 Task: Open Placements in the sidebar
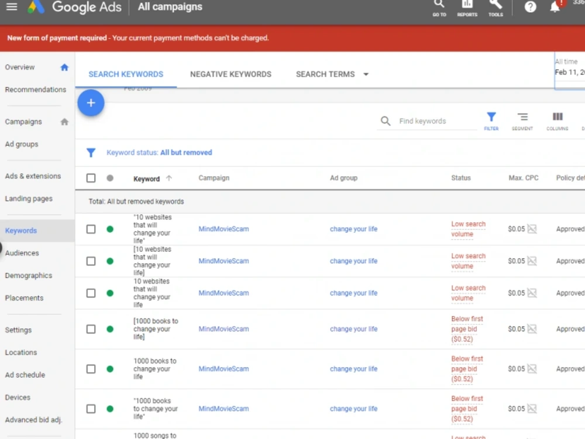[24, 298]
